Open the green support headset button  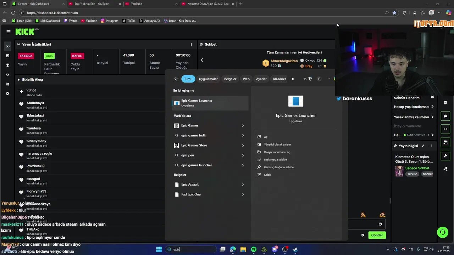pos(442,232)
